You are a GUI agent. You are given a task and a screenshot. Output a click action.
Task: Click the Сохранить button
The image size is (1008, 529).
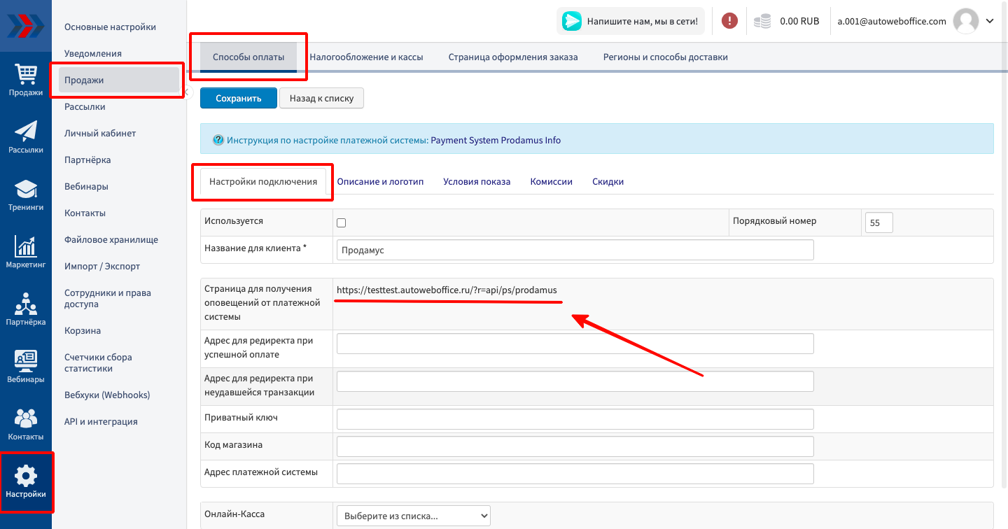(238, 98)
